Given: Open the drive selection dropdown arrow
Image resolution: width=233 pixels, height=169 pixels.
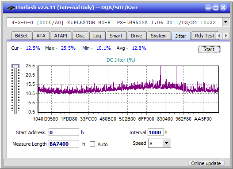Looking at the screenshot, I should click(x=226, y=22).
